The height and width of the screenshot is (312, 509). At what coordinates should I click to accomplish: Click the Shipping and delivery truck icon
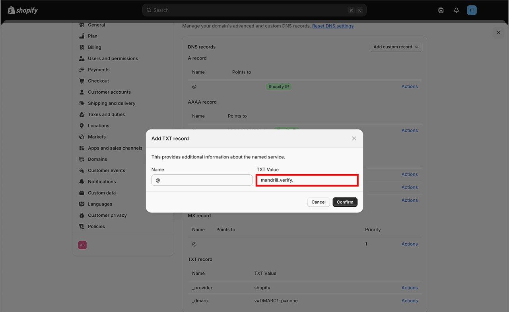pyautogui.click(x=82, y=103)
